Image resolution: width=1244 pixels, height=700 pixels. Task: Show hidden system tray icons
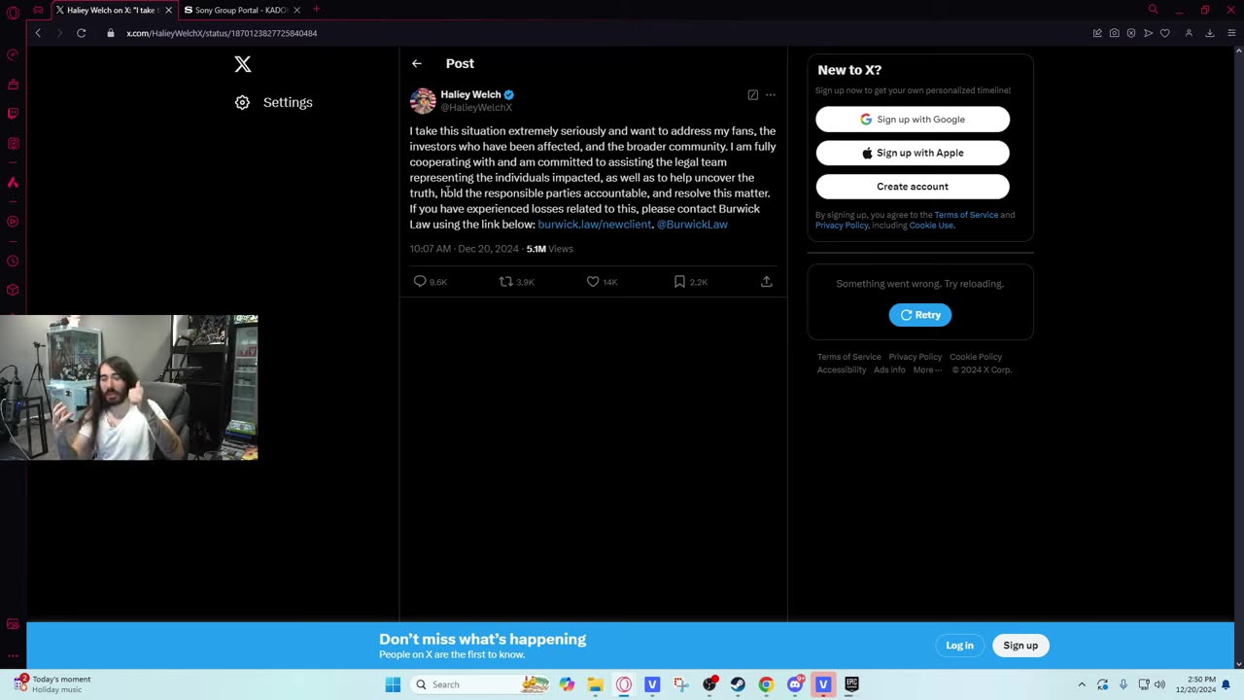tap(1082, 684)
